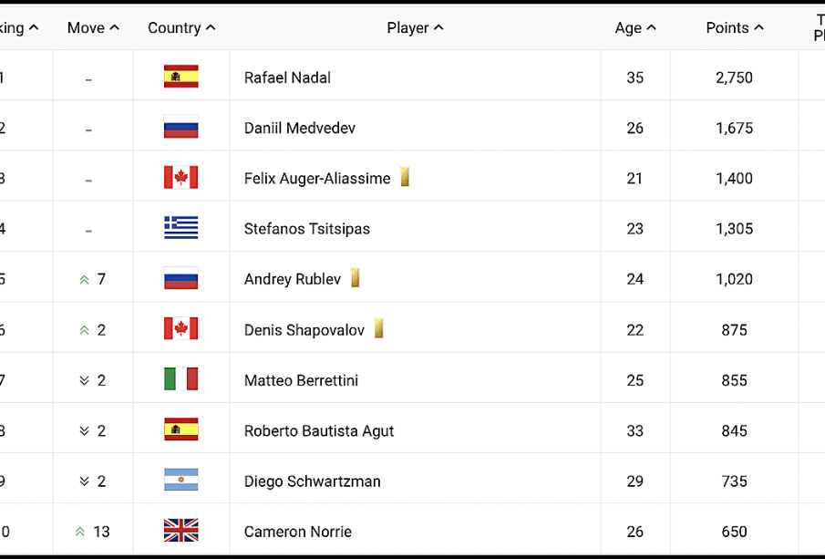Click Argentina flag beside Diego Schwartzman
The image size is (825, 559).
tap(181, 480)
